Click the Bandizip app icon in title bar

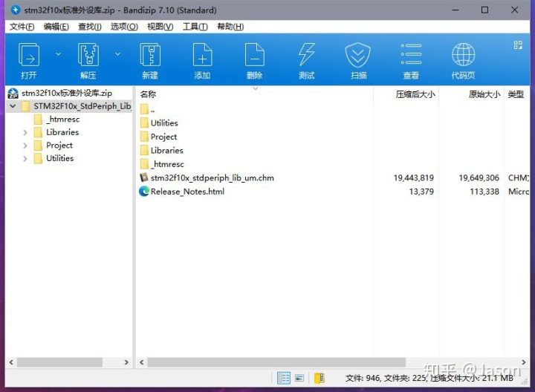(x=16, y=10)
